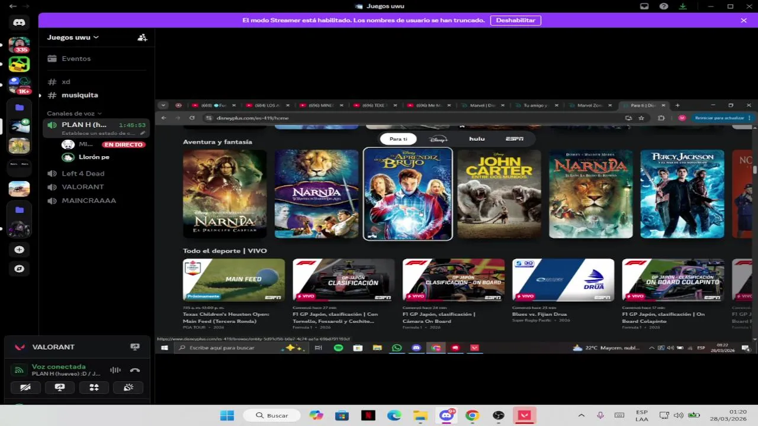The image size is (758, 426).
Task: Click the Deshabilitar streamer mode button
Action: pyautogui.click(x=515, y=20)
